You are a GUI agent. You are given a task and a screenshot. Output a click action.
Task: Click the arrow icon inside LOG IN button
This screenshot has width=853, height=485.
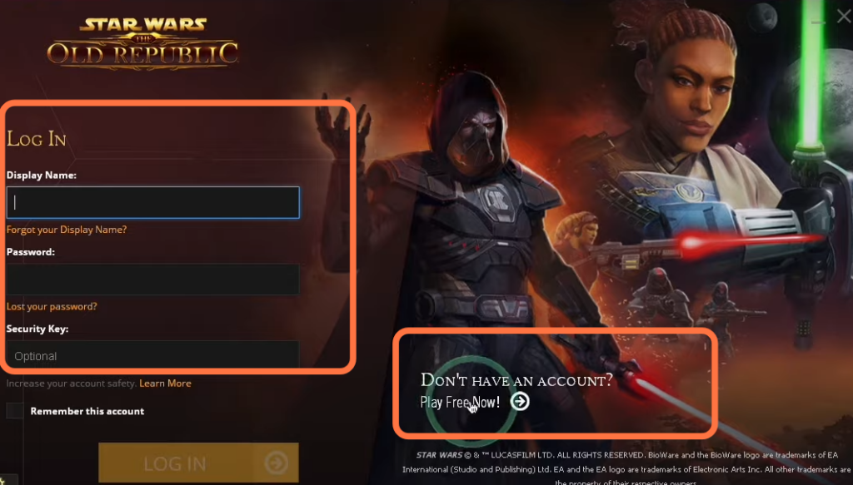pyautogui.click(x=276, y=463)
